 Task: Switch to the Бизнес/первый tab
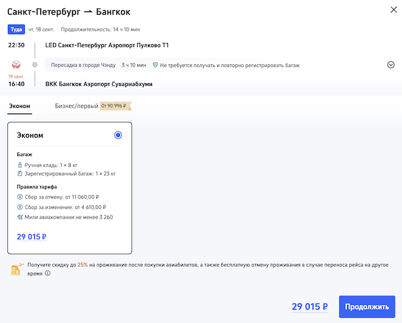[x=76, y=105]
